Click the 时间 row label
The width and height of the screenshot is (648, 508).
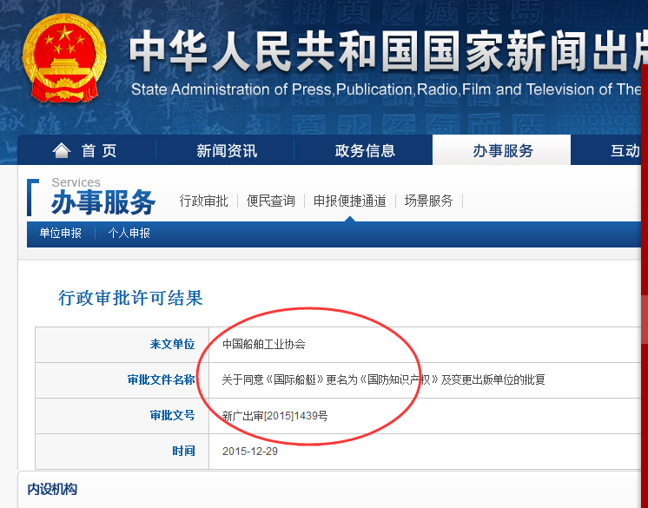(x=183, y=451)
